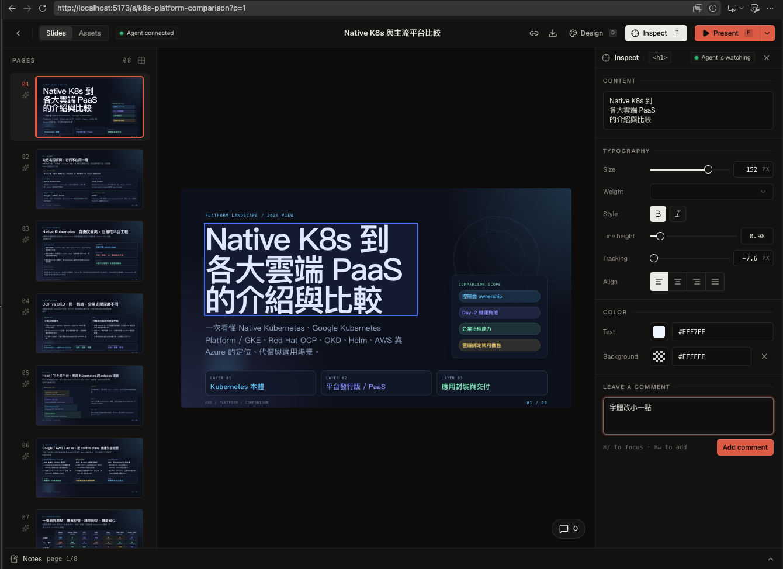
Task: Open the Weight dropdown
Action: pos(712,192)
